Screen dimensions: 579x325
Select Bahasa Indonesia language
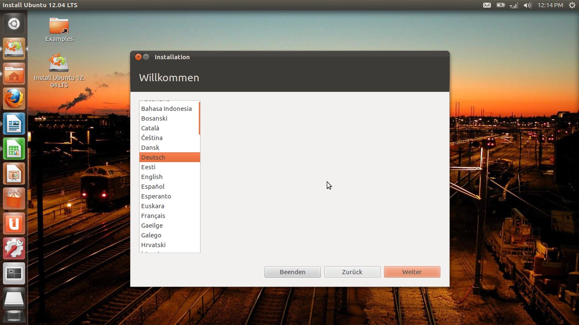pos(169,109)
